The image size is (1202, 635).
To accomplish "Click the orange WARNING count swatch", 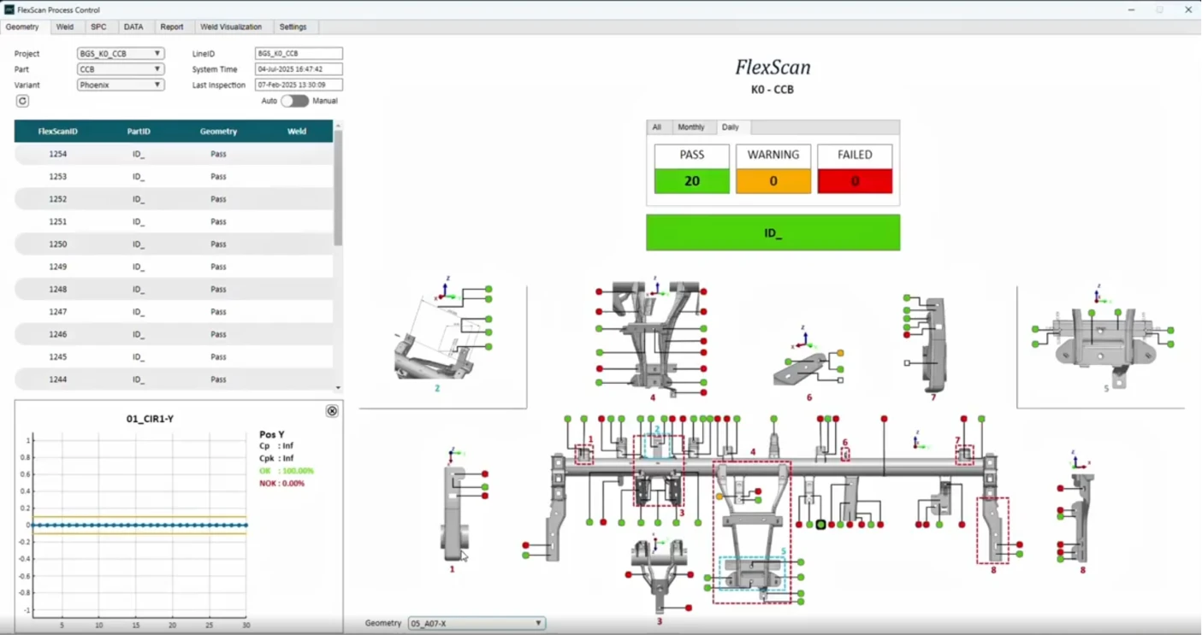I will [773, 181].
